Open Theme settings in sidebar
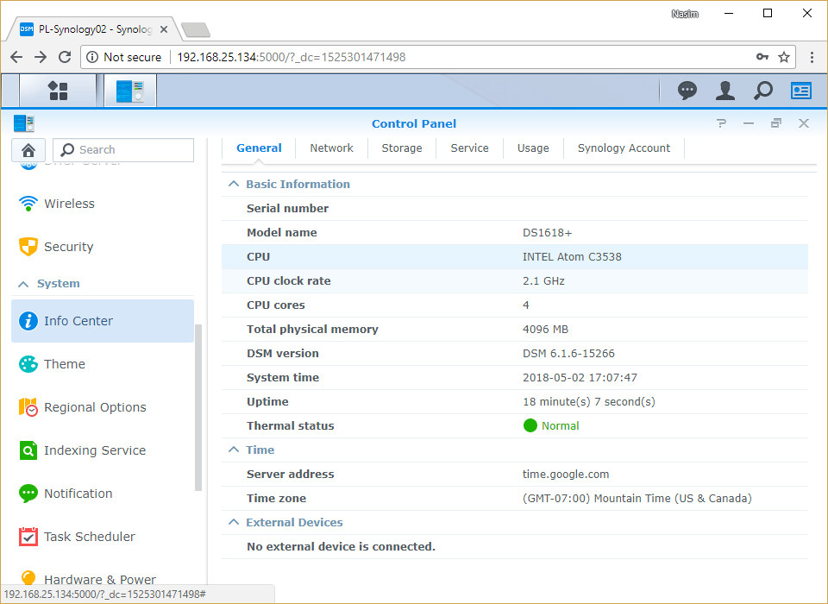The width and height of the screenshot is (828, 604). [x=103, y=364]
